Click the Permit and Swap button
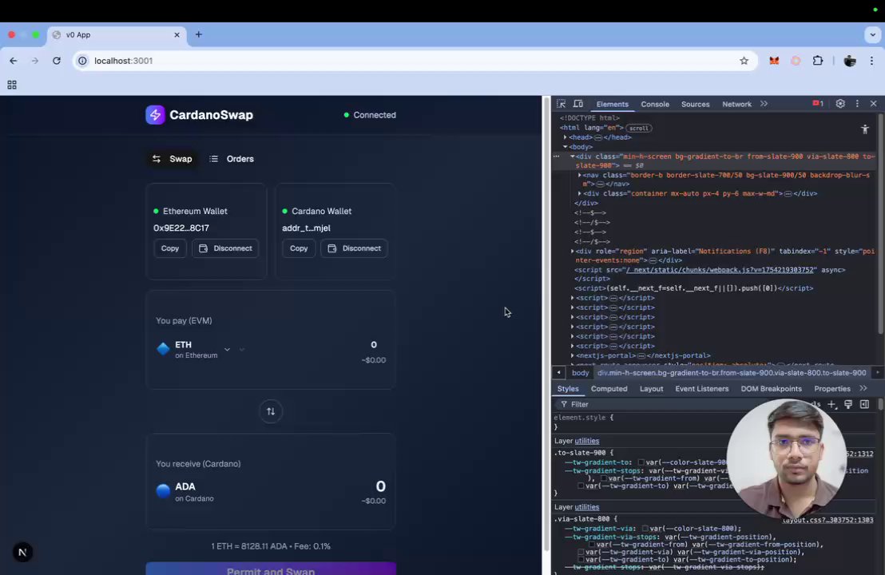This screenshot has width=885, height=575. click(x=271, y=569)
